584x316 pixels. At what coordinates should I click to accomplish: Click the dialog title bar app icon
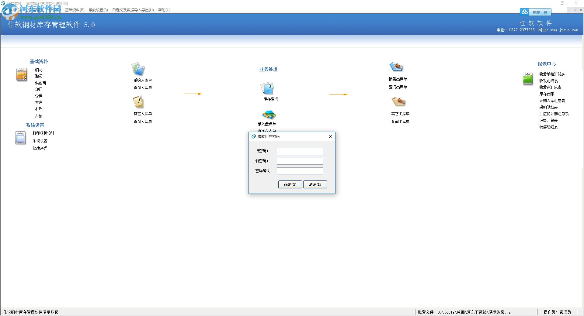(x=253, y=137)
